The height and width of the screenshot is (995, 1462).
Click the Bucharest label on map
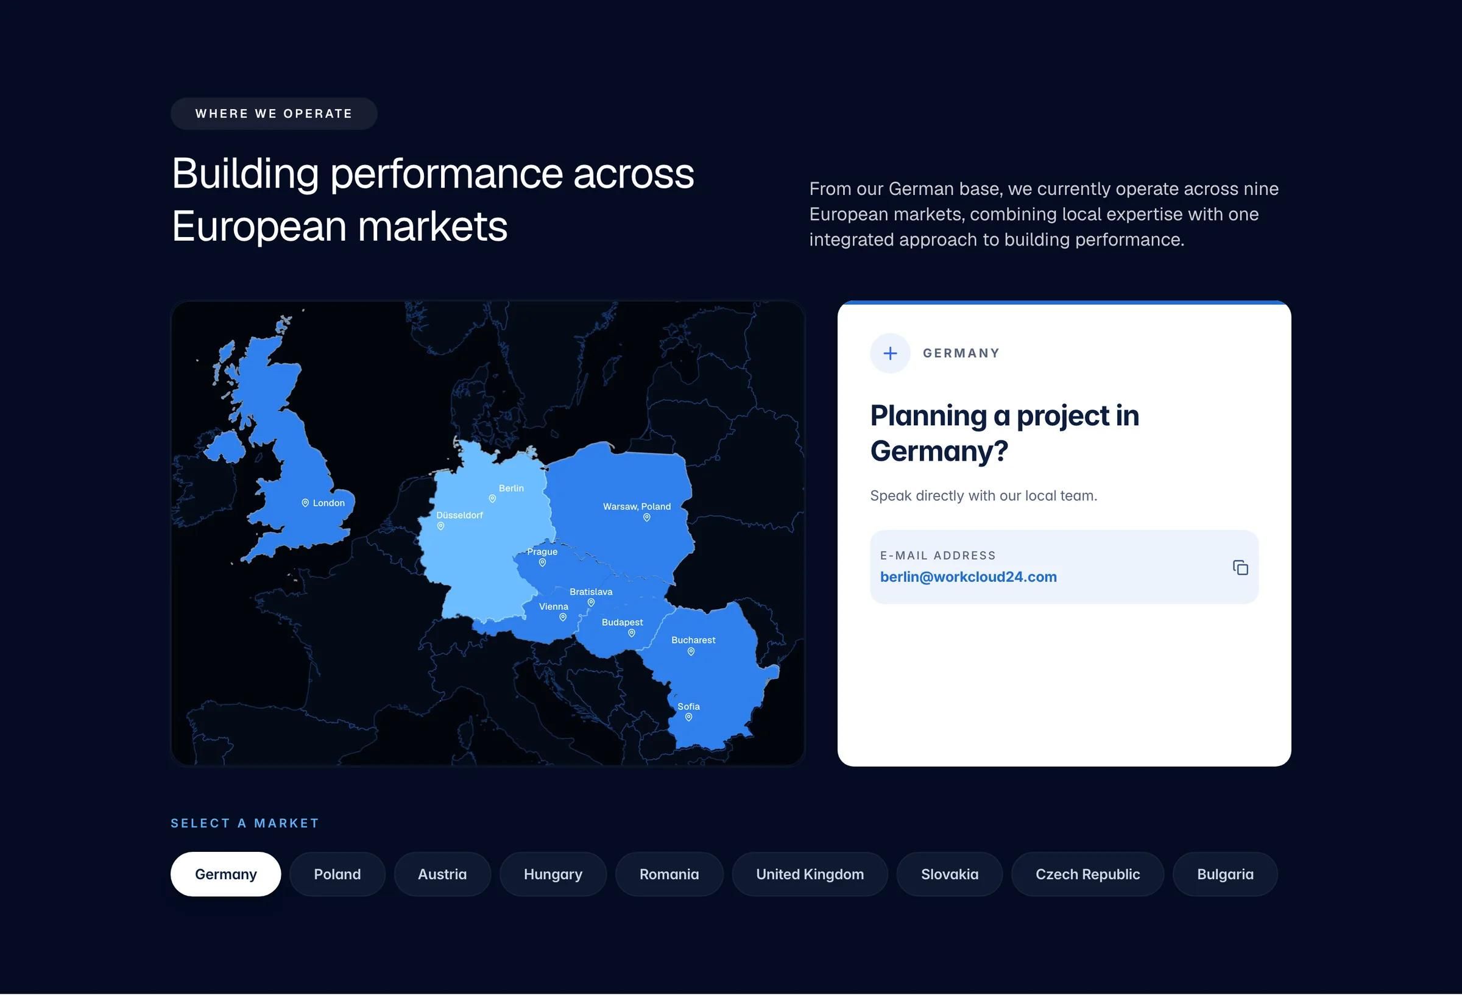(x=693, y=640)
